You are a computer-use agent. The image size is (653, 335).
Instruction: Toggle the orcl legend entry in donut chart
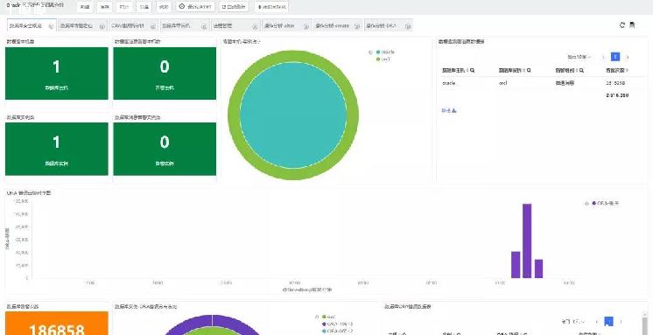point(383,59)
